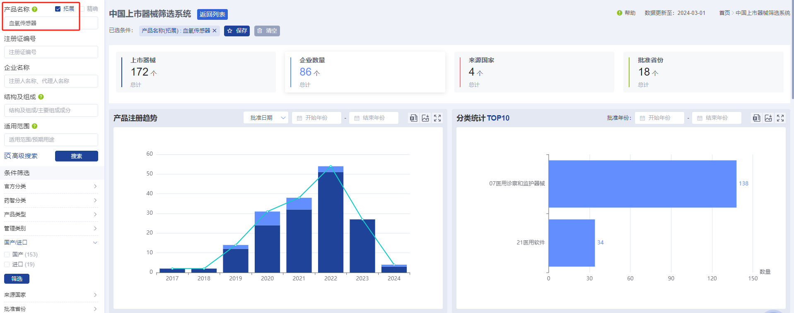
Task: Focus the 适用范围 input field
Action: 51,140
